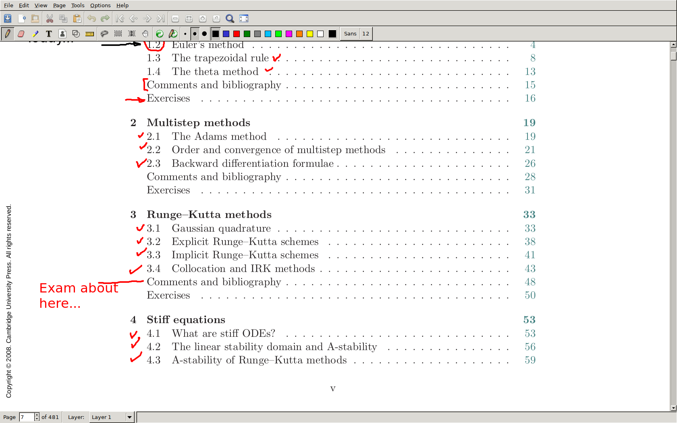The image size is (677, 423).
Task: Increase the page number with stepper arrow
Action: (x=37, y=415)
